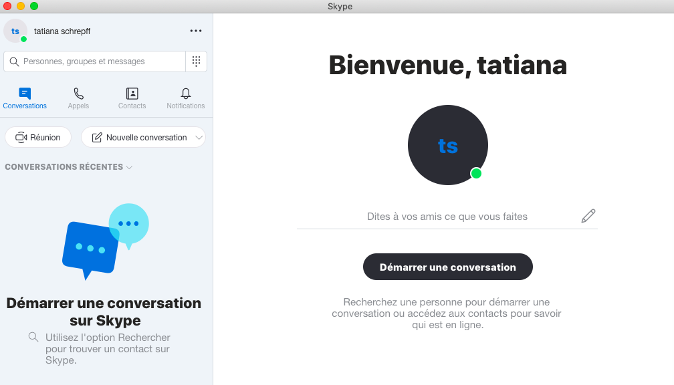Maximize the Skype window with green button
The height and width of the screenshot is (385, 674).
[x=34, y=6]
